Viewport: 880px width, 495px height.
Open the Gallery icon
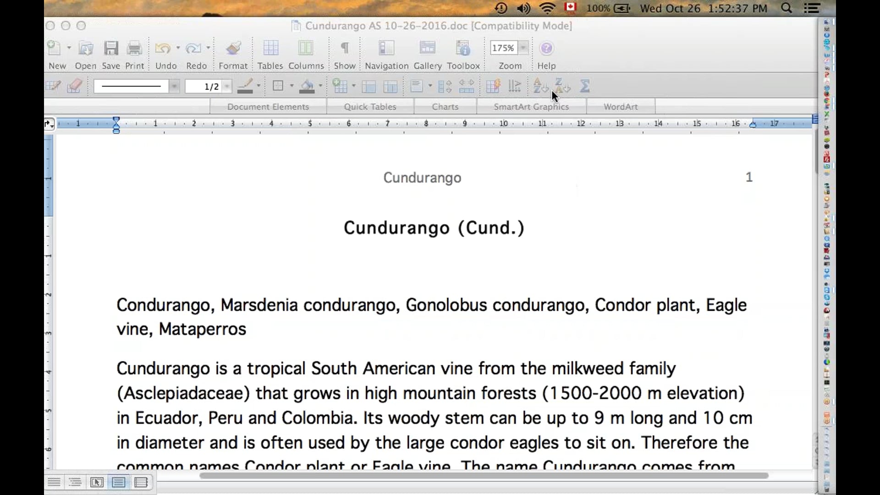427,49
